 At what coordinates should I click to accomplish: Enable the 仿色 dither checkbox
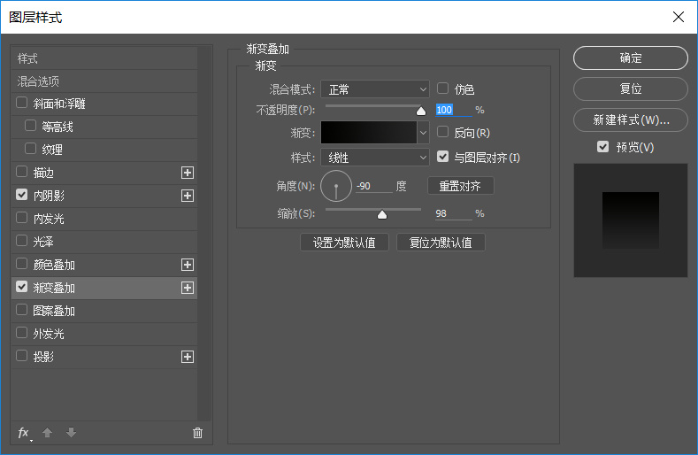pos(443,89)
